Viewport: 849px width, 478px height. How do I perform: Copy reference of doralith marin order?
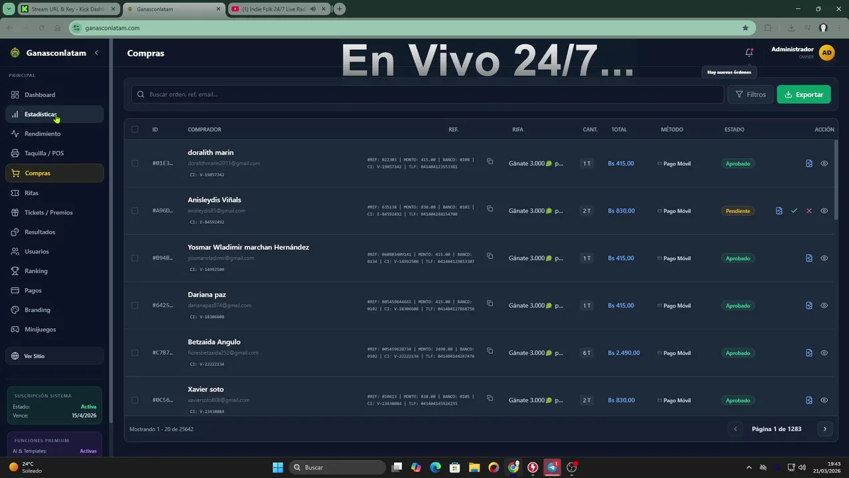click(490, 161)
